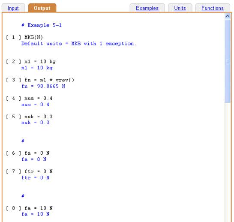Select the Output tab
Screen dimensions: 234x222
click(x=42, y=8)
